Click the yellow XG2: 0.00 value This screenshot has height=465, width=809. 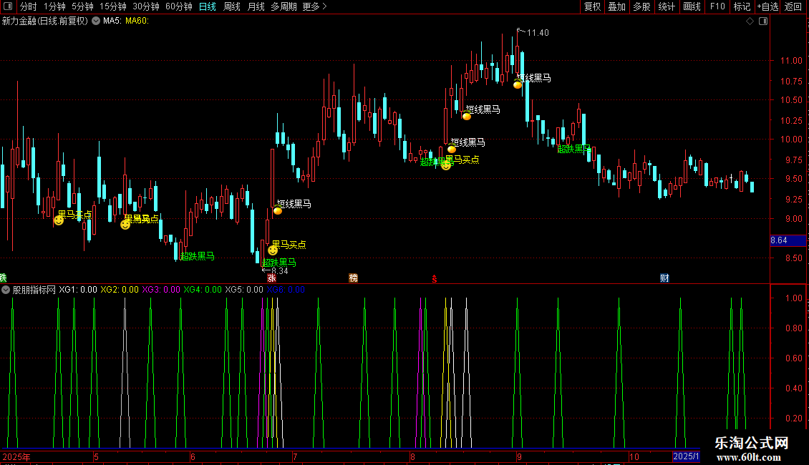pyautogui.click(x=119, y=290)
